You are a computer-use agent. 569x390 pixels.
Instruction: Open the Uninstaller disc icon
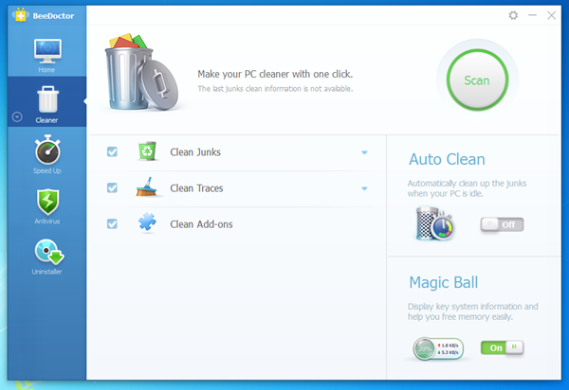(49, 251)
